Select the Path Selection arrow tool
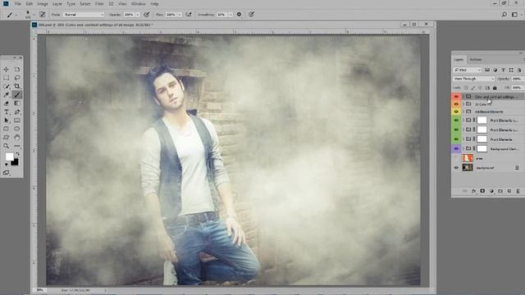This screenshot has width=525, height=295. tap(6, 120)
